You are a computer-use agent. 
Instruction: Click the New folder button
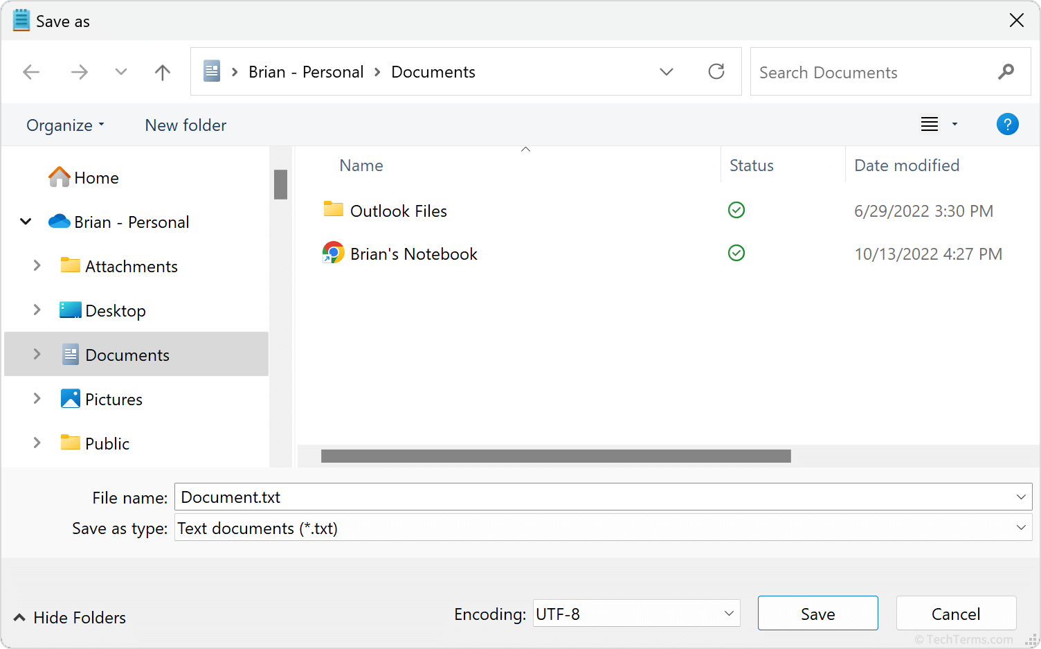coord(185,125)
